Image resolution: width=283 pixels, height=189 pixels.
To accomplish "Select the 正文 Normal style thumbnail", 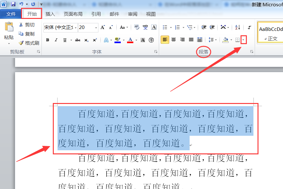I will tap(270, 32).
